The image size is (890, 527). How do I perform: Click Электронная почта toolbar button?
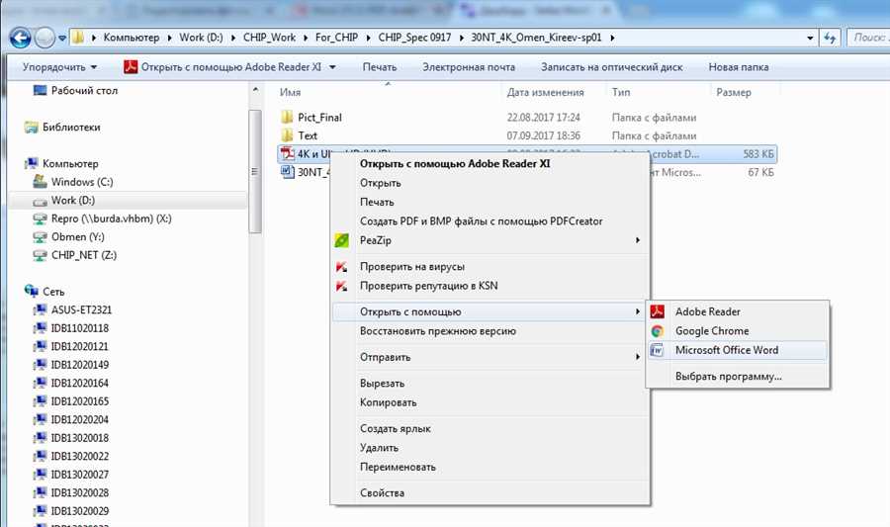(469, 67)
